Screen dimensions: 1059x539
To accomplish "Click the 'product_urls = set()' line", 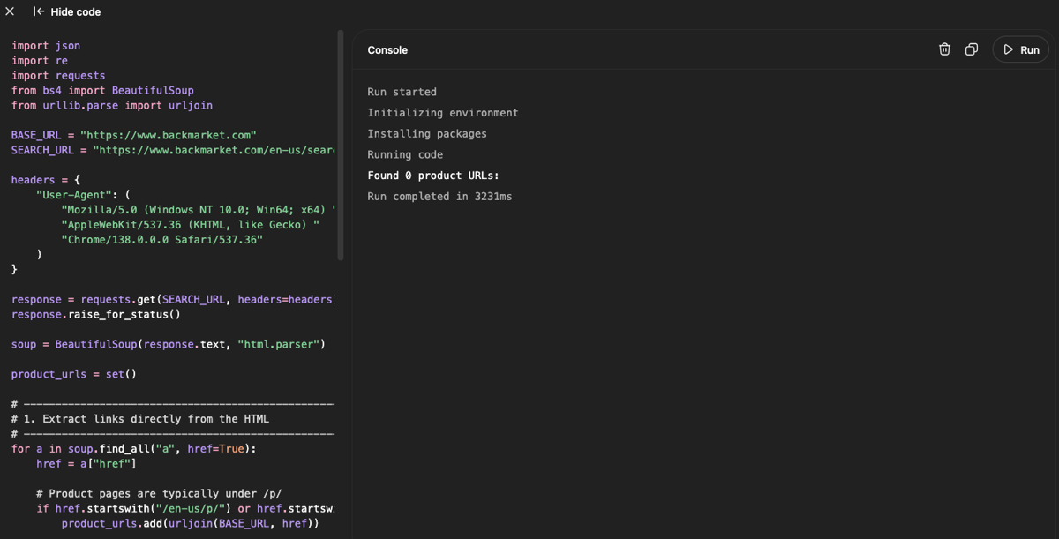I will 74,375.
